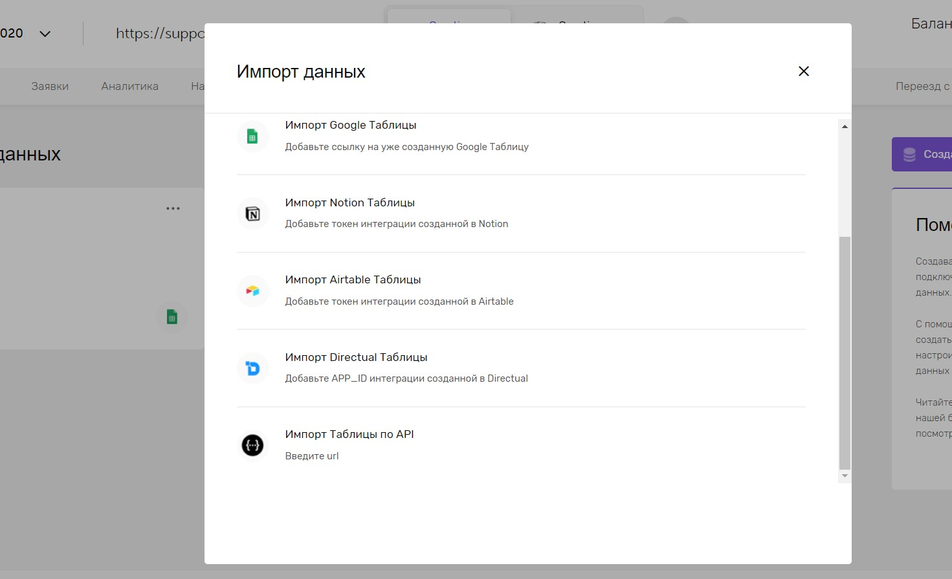Close the Импорт данных dialog
This screenshot has height=579, width=952.
[804, 71]
